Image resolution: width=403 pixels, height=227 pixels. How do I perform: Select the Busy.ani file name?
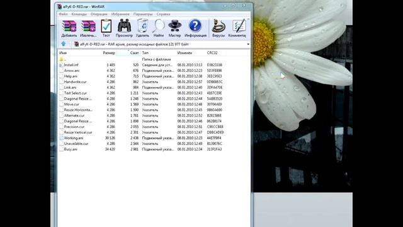(x=71, y=149)
